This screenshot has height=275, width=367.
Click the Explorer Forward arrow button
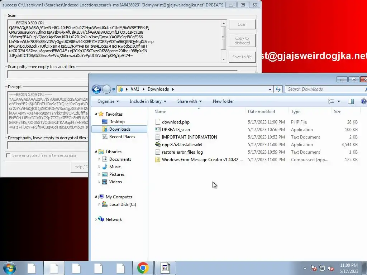tap(106, 89)
